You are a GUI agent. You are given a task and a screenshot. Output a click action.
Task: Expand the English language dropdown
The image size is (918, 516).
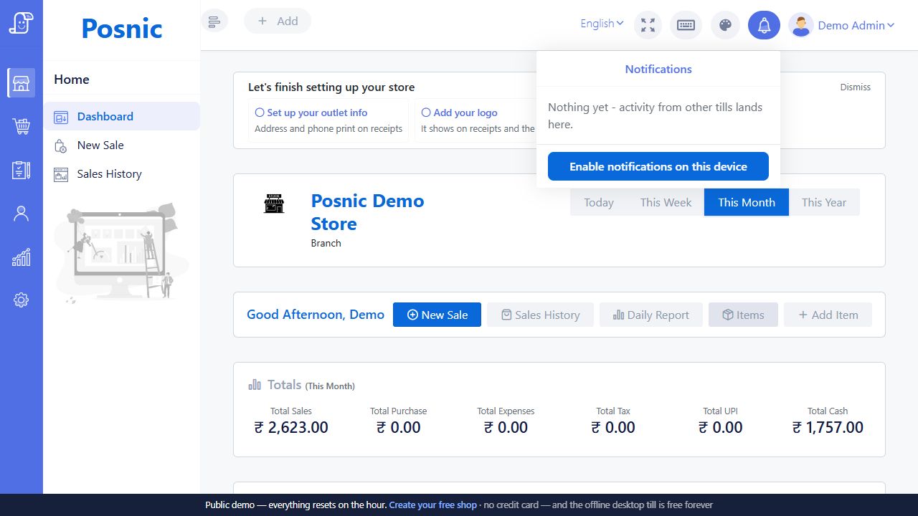602,24
